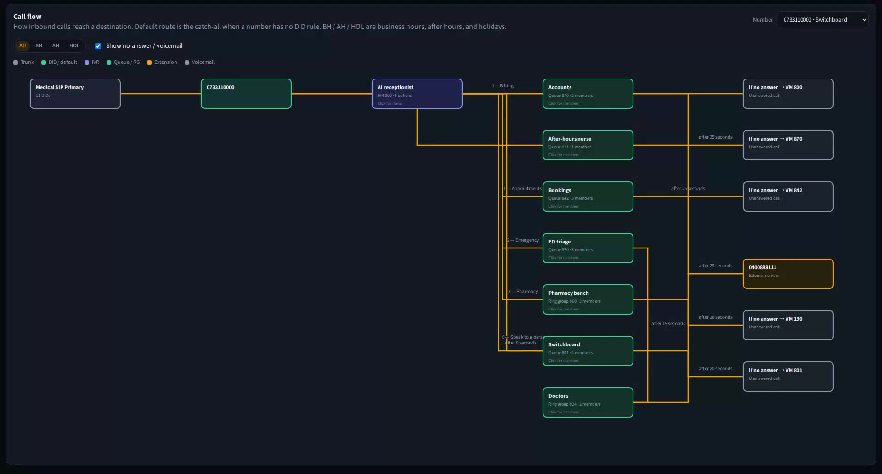Click the '2 — Emergency' edge label
This screenshot has height=474, width=882.
(523, 240)
